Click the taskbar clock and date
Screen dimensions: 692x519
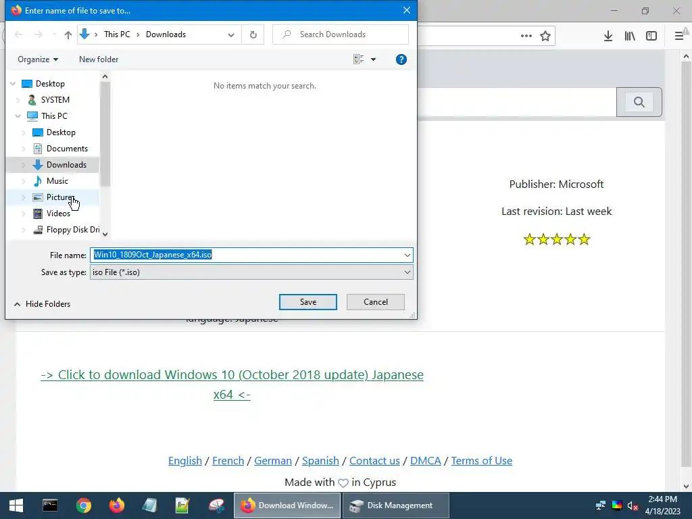(662, 505)
